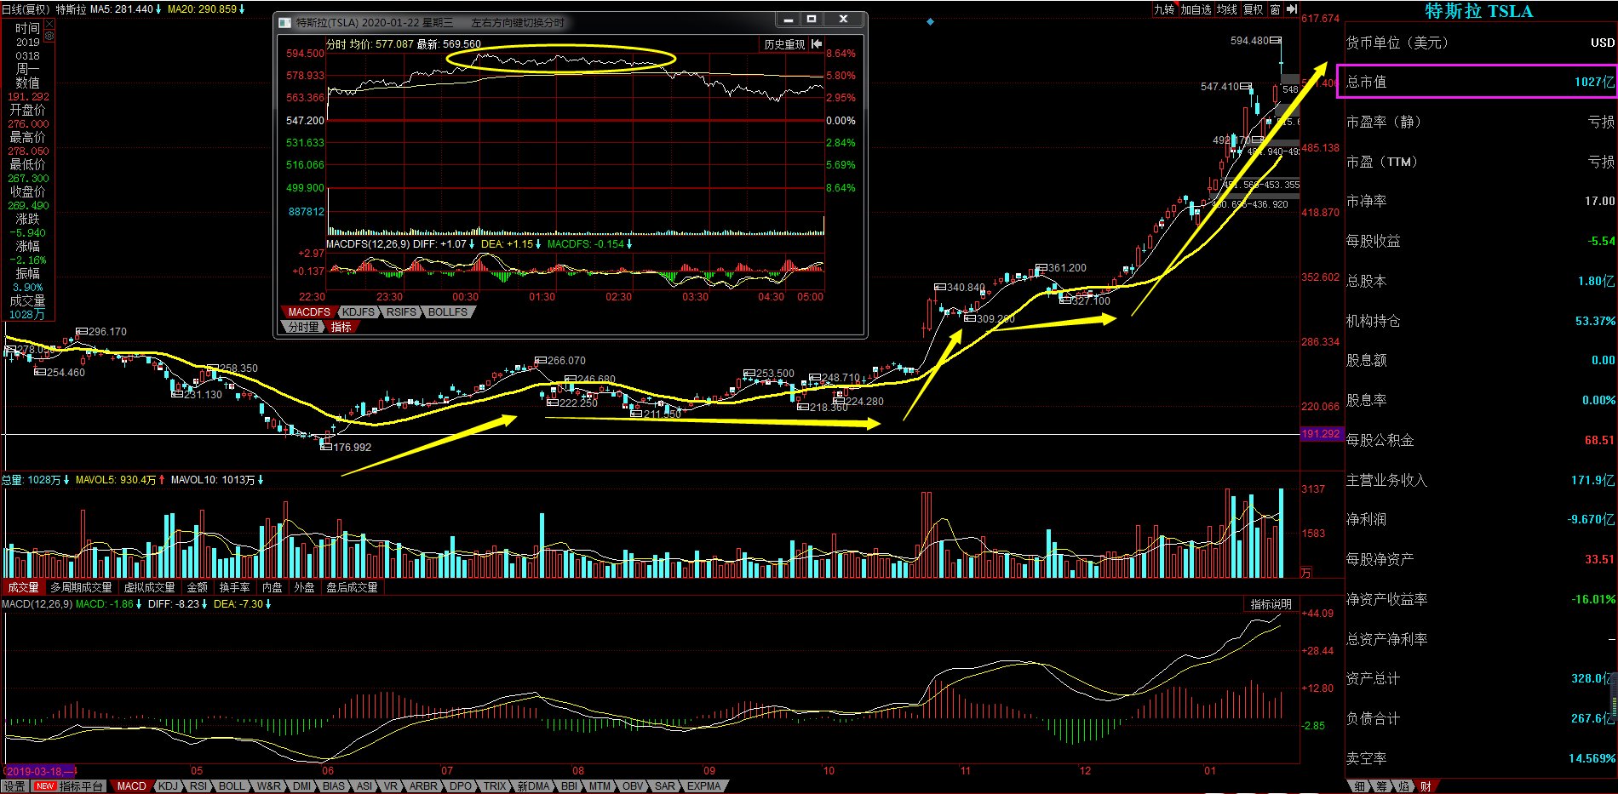
Task: Click the 2019-03-18 date marker on the time axis
Action: pyautogui.click(x=39, y=771)
